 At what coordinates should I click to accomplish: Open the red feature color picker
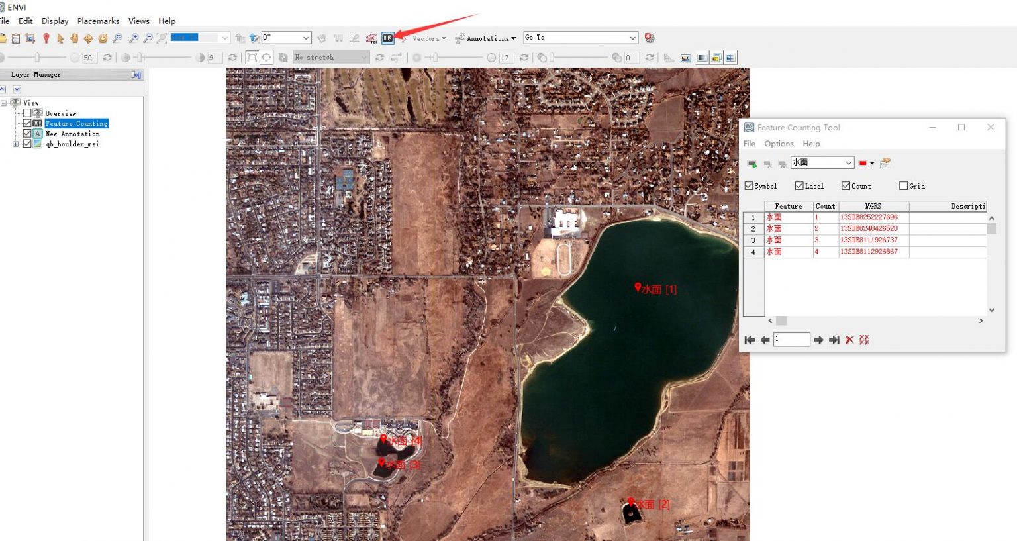point(866,163)
